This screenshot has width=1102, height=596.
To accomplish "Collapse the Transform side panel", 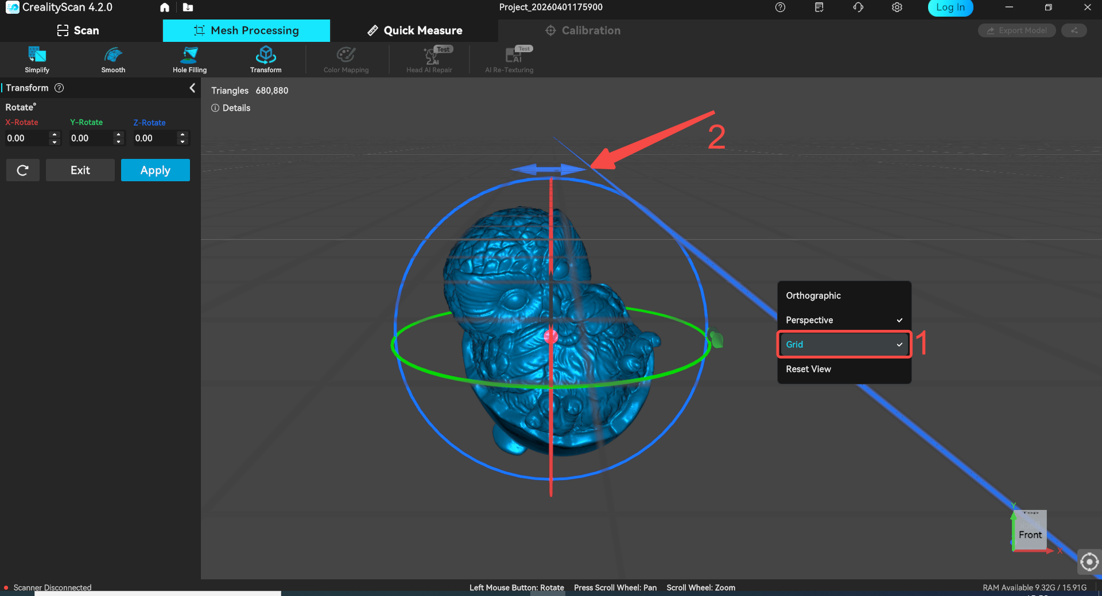I will [192, 88].
